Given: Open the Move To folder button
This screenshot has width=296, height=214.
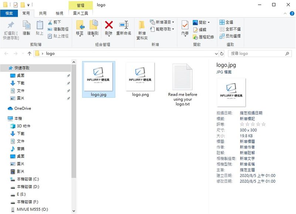Looking at the screenshot, I should [x=80, y=28].
